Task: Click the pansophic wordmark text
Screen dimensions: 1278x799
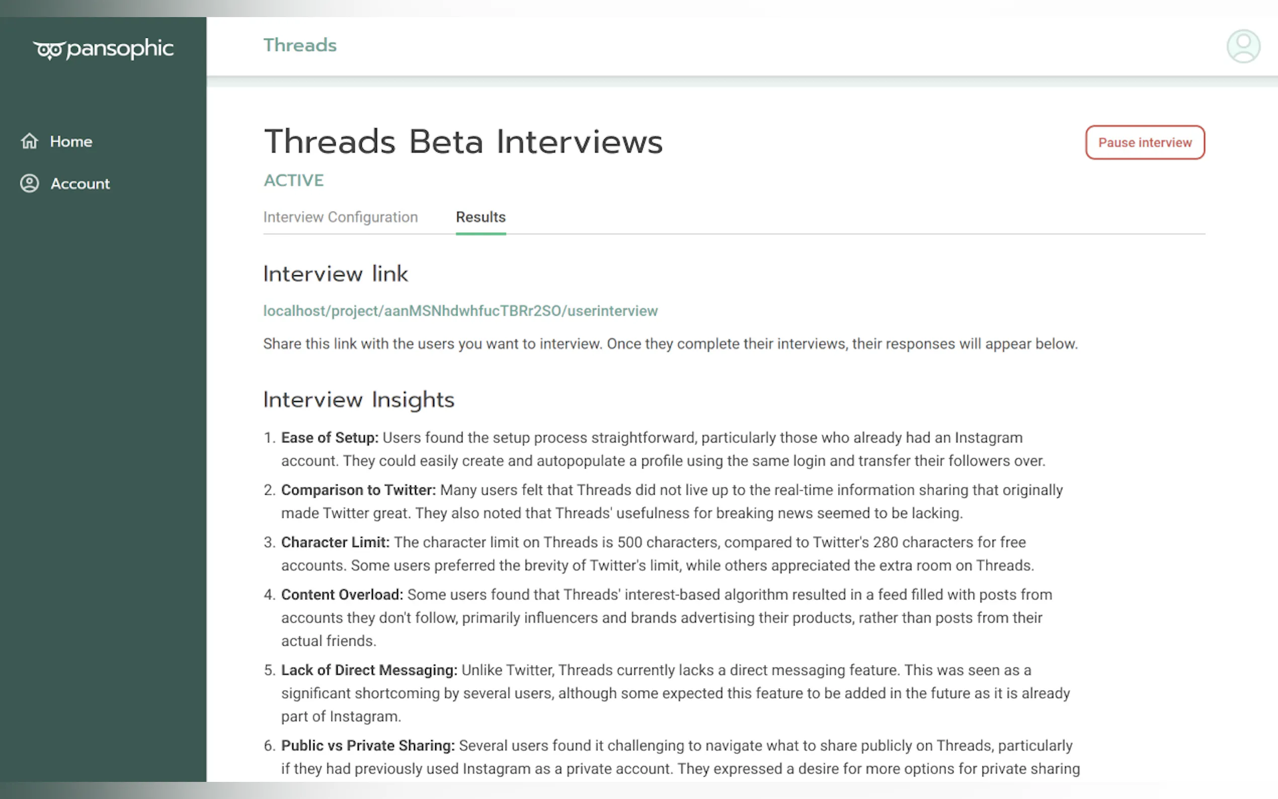Action: point(120,49)
